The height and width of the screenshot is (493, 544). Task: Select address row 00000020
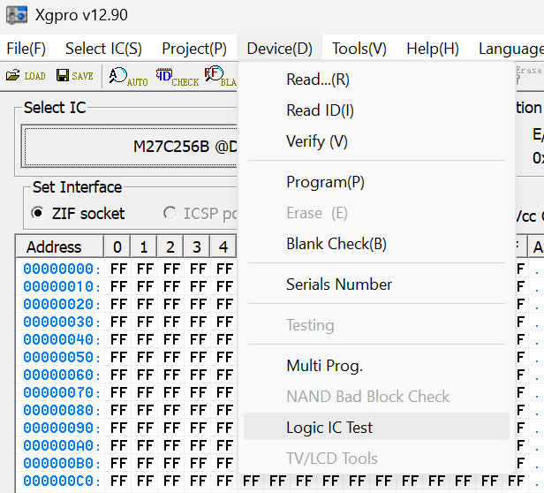tap(62, 304)
